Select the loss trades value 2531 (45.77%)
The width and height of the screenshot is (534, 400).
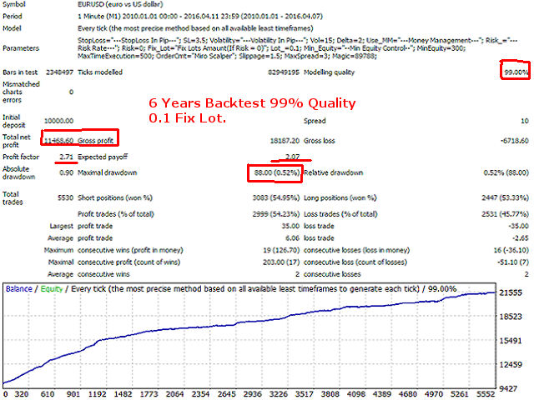point(505,214)
